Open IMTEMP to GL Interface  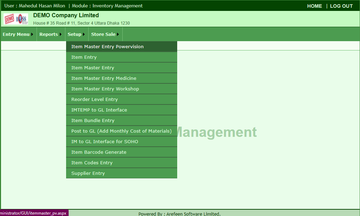point(121,110)
